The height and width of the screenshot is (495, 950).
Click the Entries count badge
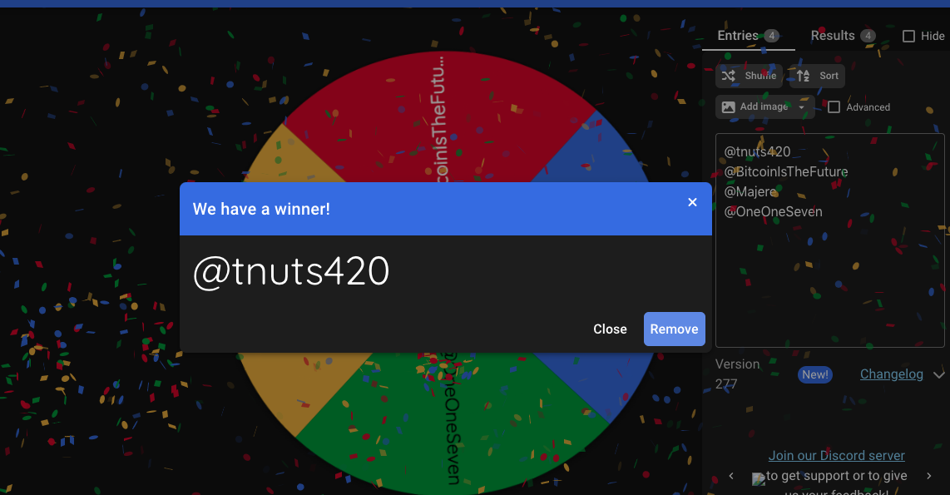click(771, 36)
